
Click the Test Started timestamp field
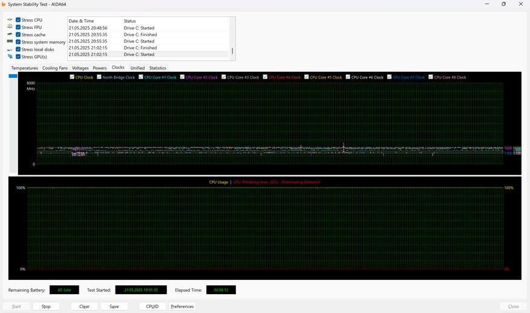[x=141, y=289]
